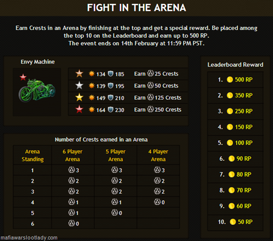Select the 4 Player Arena column header

coord(158,155)
